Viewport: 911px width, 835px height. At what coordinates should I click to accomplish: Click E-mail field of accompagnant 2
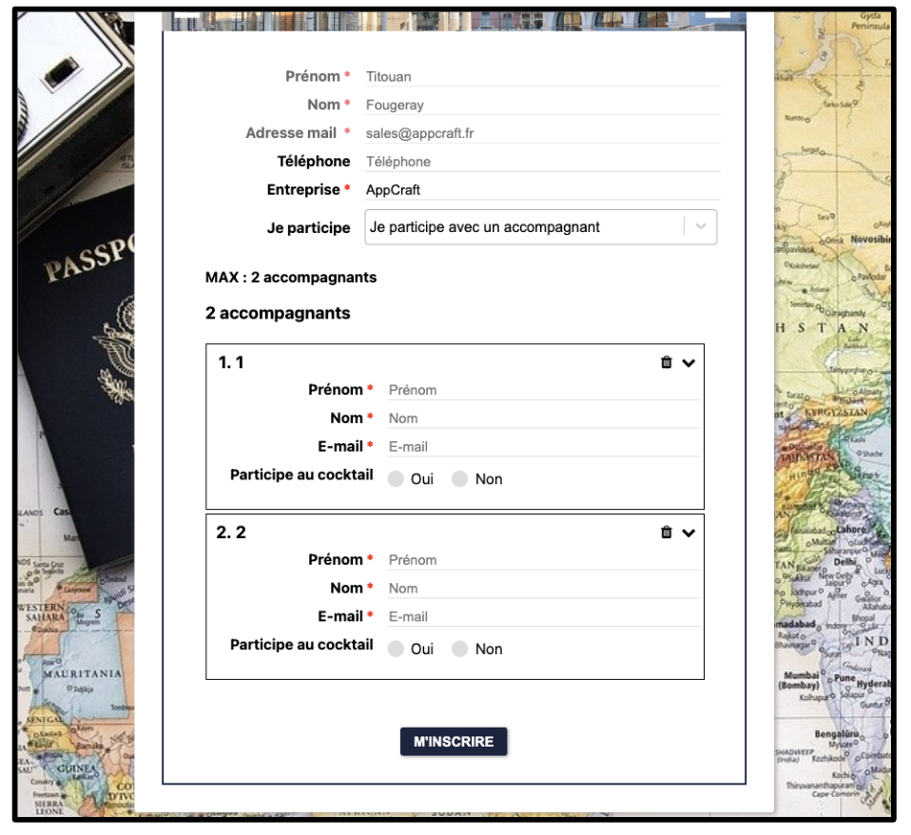(x=542, y=617)
